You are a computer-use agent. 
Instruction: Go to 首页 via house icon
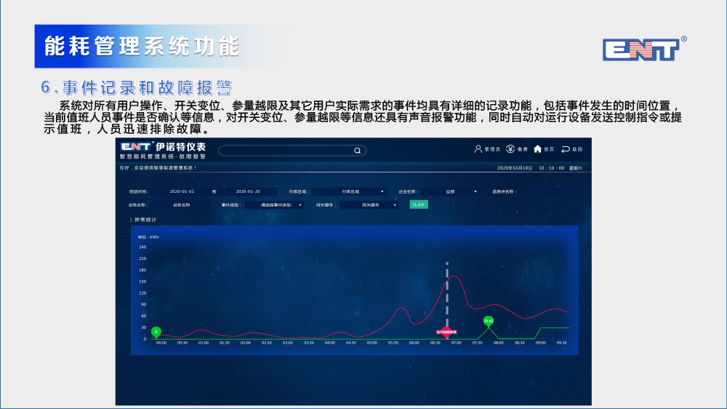pos(538,149)
